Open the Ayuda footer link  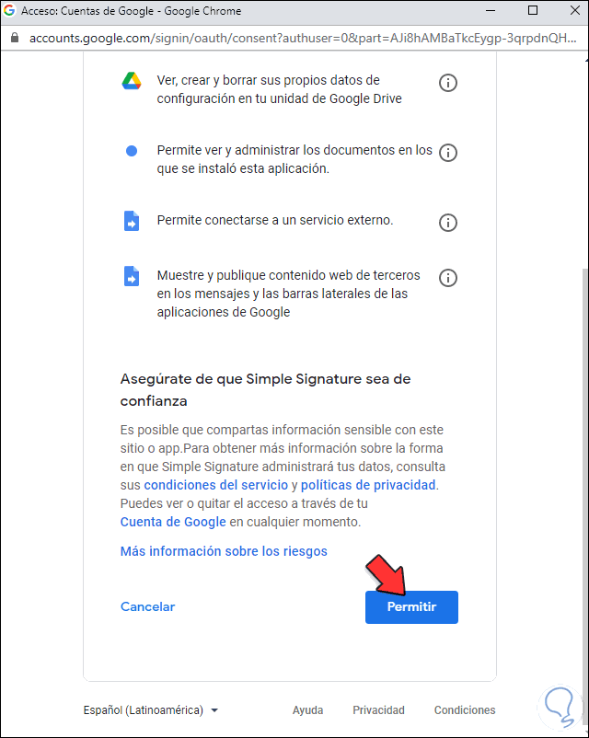[x=307, y=709]
